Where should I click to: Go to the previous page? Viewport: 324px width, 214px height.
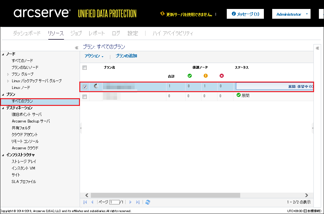[92, 202]
